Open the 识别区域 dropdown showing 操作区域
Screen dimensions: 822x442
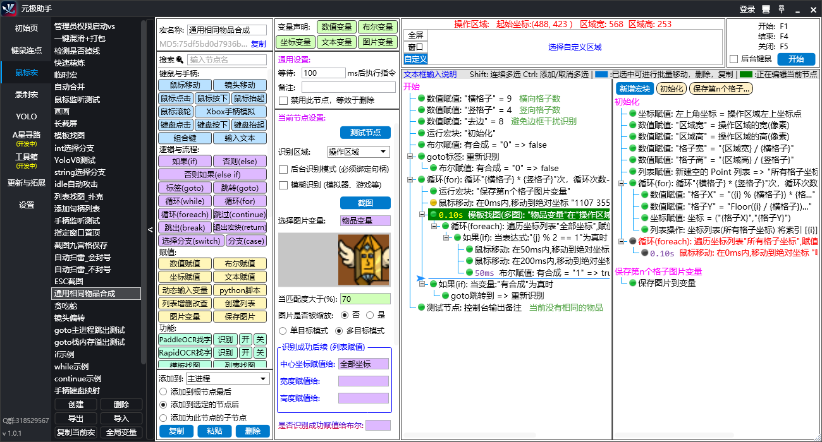click(358, 151)
